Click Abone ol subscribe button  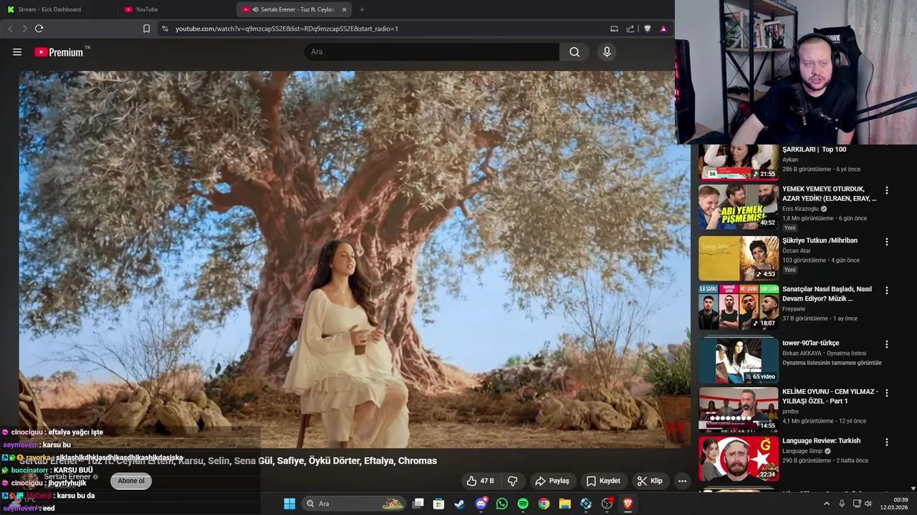(x=131, y=481)
